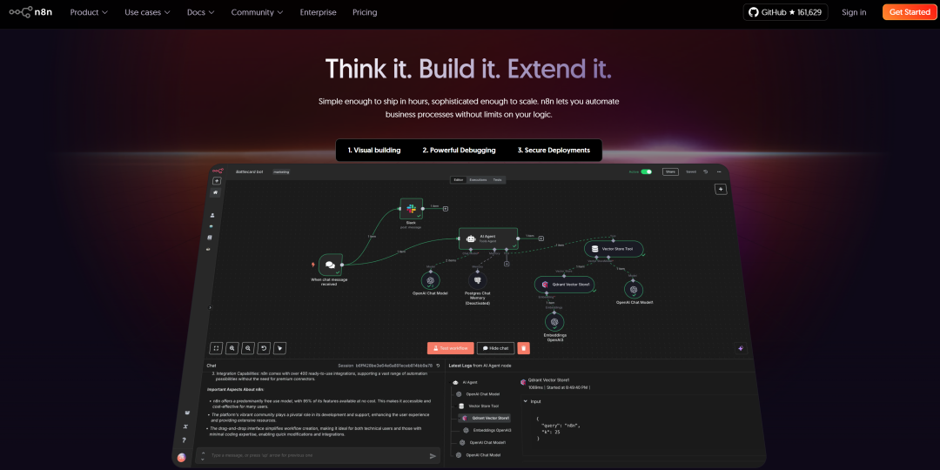Viewport: 940px width, 470px height.
Task: Send the chat message with the arrow icon
Action: pyautogui.click(x=433, y=456)
